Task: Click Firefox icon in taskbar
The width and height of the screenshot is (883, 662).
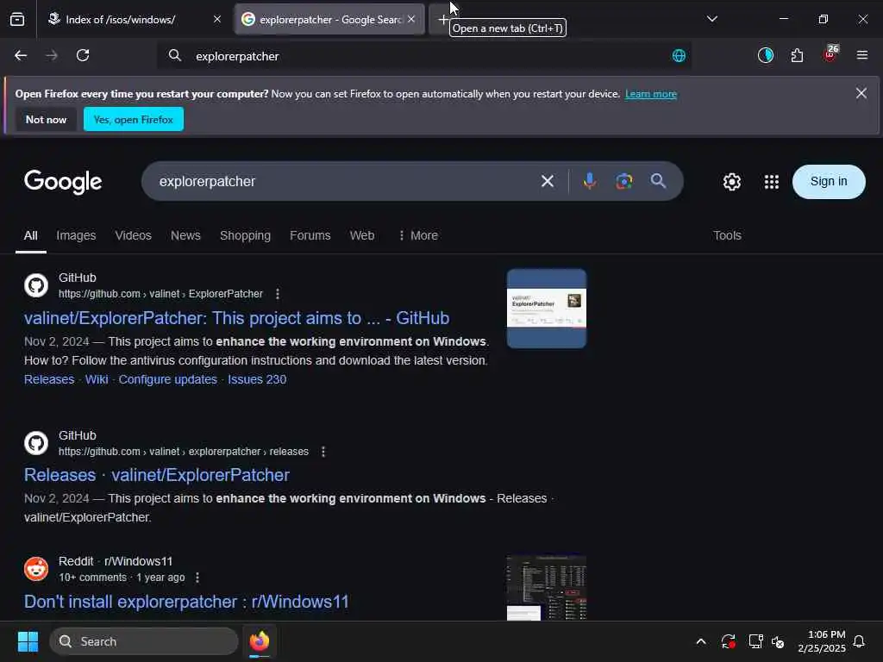Action: coord(259,641)
